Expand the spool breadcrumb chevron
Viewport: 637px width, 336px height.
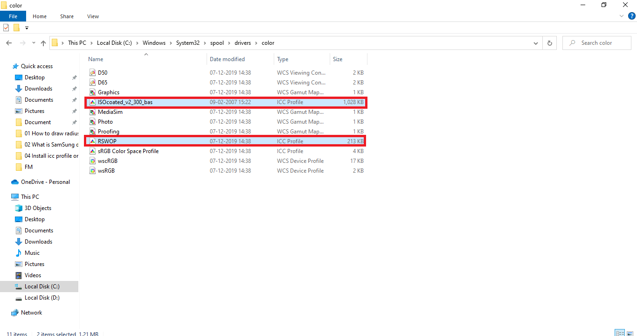click(229, 43)
